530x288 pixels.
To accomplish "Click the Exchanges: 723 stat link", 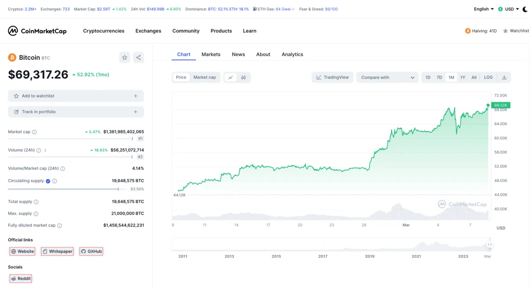I will pos(55,9).
